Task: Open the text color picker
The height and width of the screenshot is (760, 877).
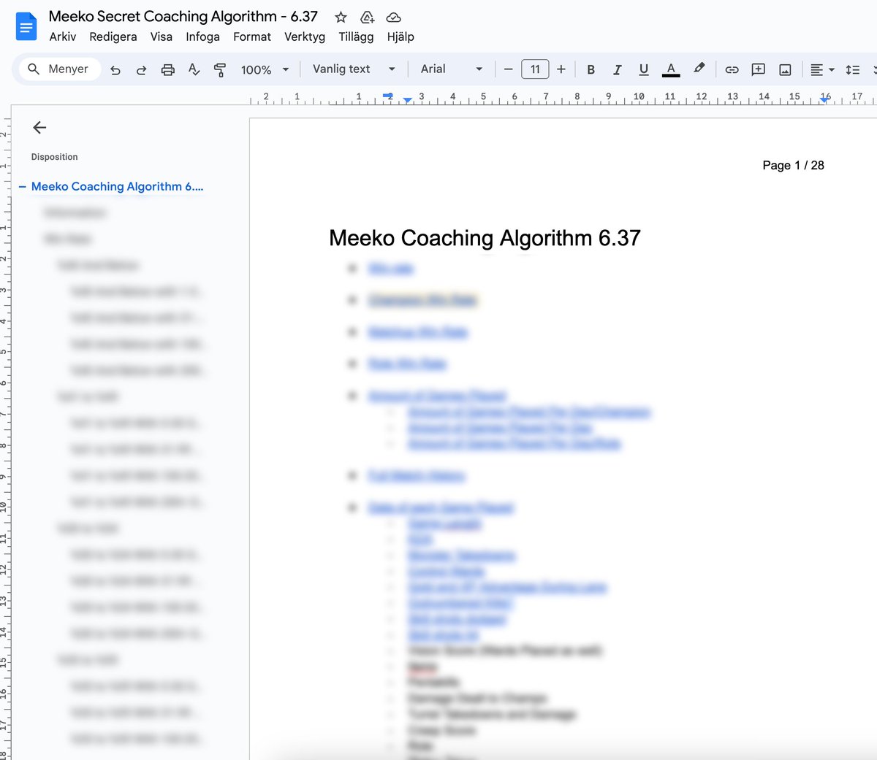Action: click(671, 70)
